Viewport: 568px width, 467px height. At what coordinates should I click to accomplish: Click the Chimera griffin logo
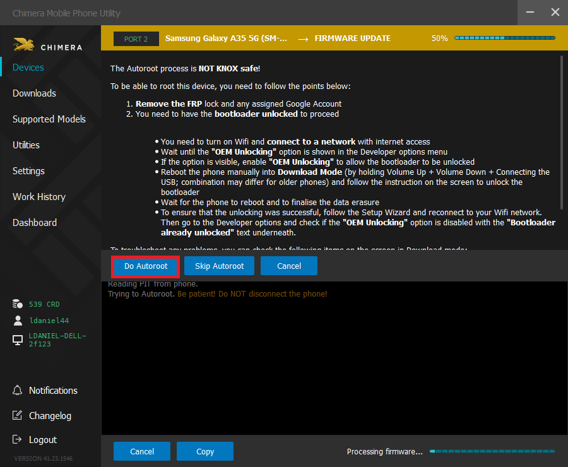24,45
